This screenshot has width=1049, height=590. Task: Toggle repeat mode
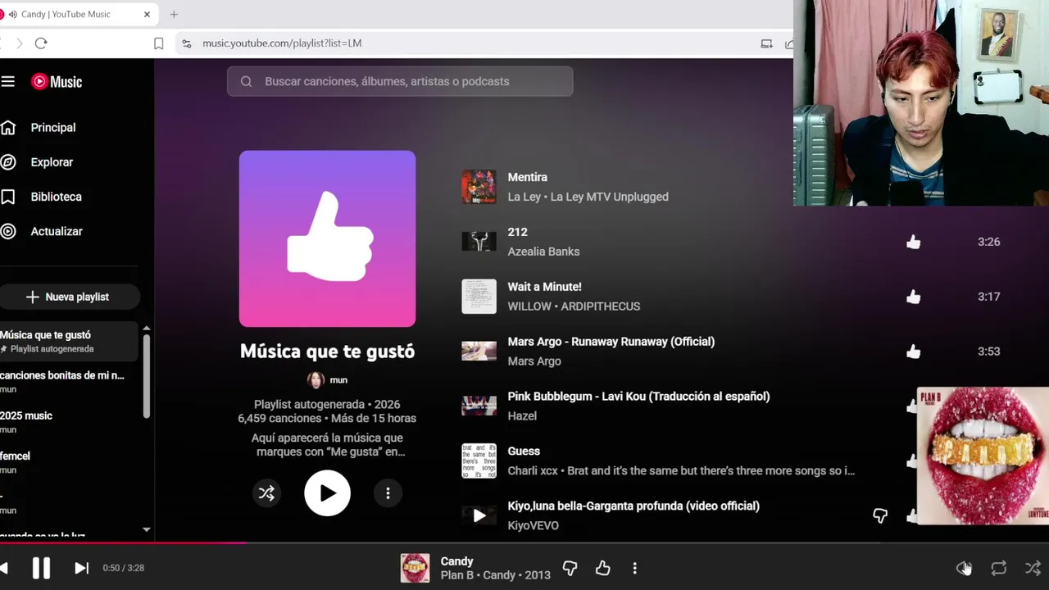point(998,568)
